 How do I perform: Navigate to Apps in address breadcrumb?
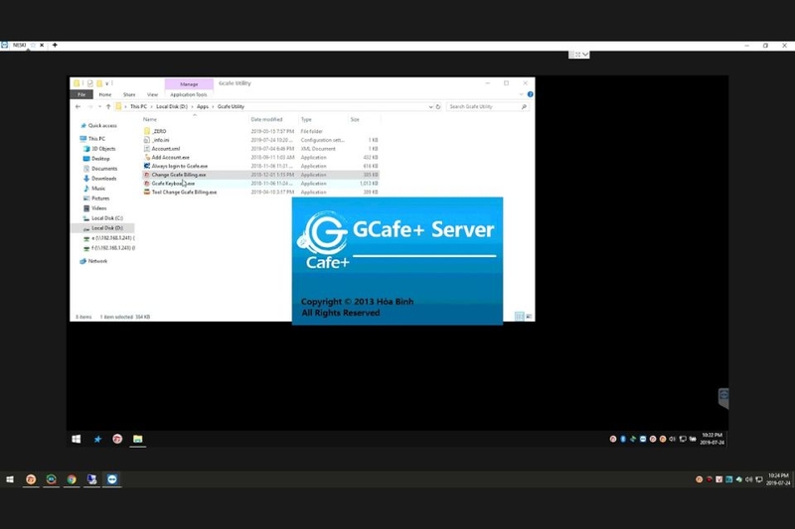(x=203, y=107)
